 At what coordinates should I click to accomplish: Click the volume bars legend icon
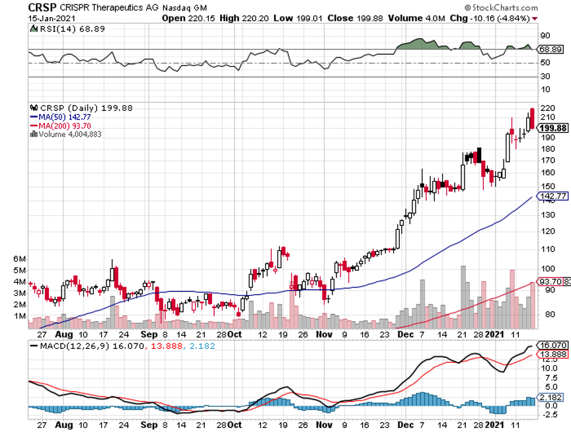(x=34, y=134)
